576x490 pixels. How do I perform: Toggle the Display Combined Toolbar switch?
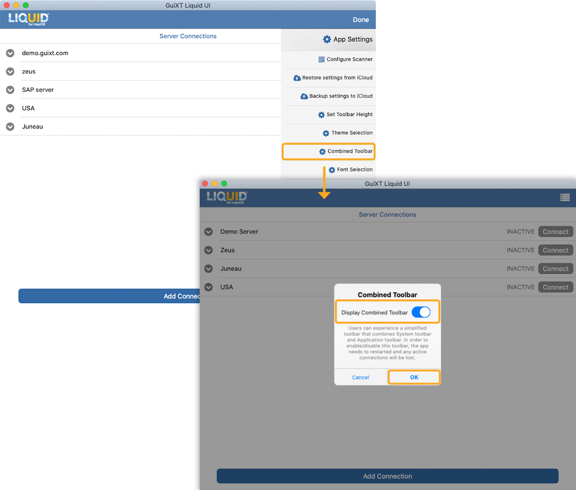(x=421, y=312)
